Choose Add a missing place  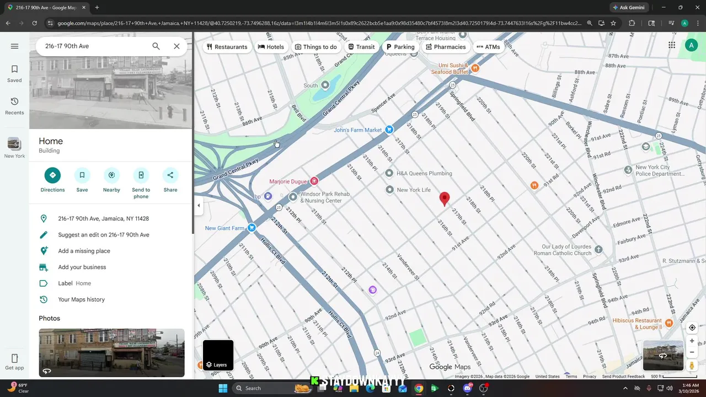[111, 251]
